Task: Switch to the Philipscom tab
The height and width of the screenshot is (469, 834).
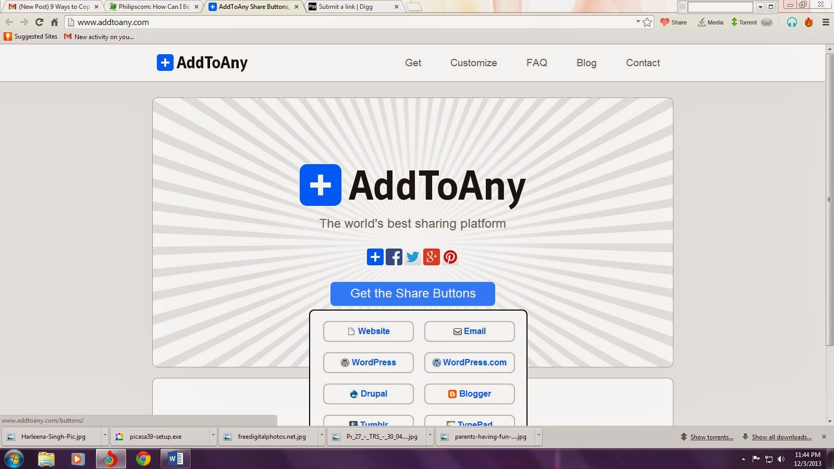Action: (154, 7)
